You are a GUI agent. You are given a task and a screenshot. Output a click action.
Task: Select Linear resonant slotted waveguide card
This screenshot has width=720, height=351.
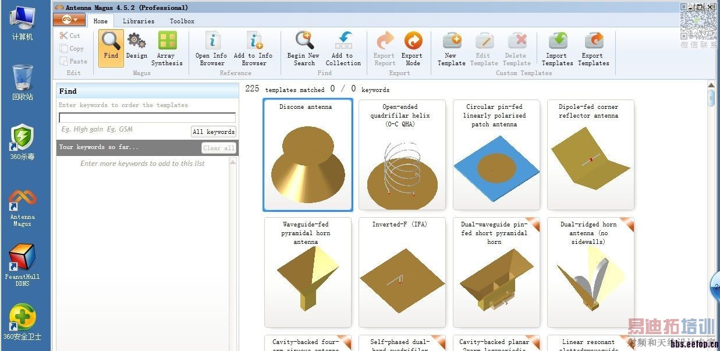[x=591, y=343]
